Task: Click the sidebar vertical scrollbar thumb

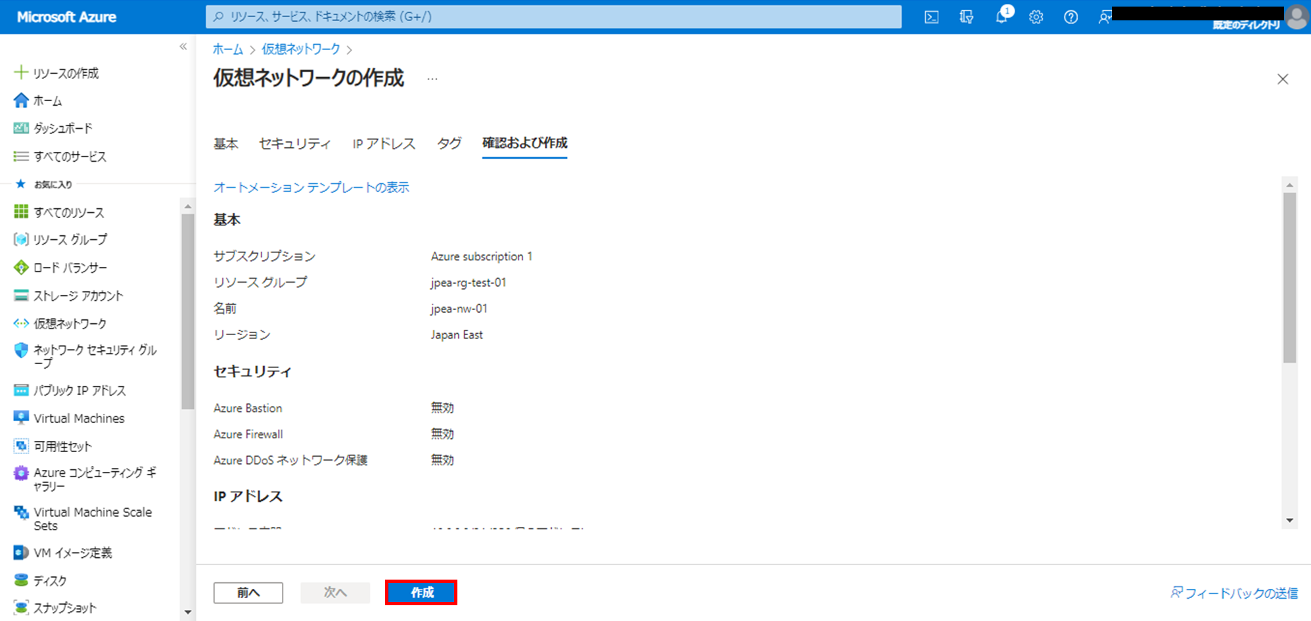Action: tap(188, 311)
